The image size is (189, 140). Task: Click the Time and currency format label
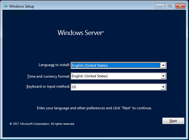48,76
